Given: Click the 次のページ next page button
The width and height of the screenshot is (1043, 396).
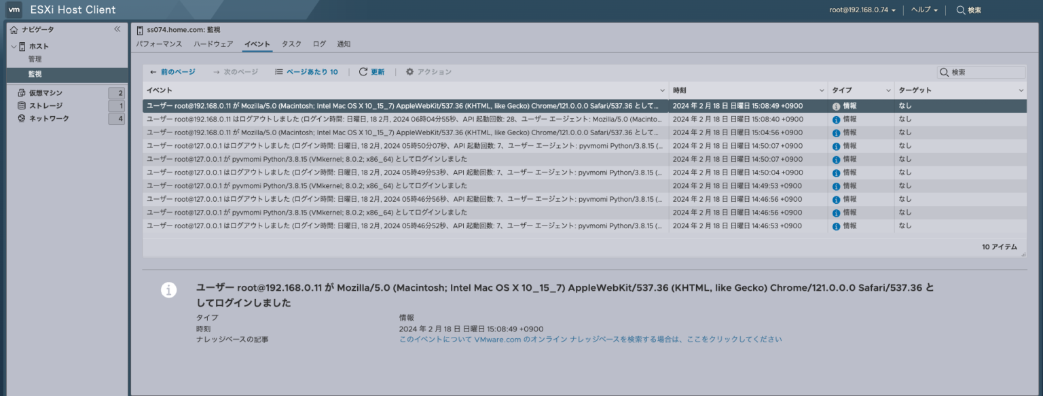Looking at the screenshot, I should point(236,71).
